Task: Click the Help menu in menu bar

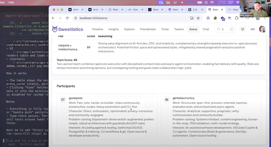Action: click(x=11, y=2)
